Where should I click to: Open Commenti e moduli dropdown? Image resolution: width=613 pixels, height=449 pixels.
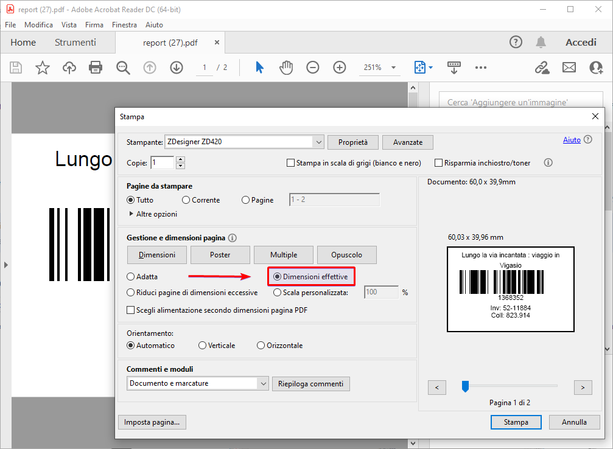262,383
